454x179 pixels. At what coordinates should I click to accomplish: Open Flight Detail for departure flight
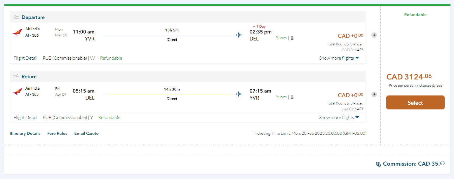25,58
